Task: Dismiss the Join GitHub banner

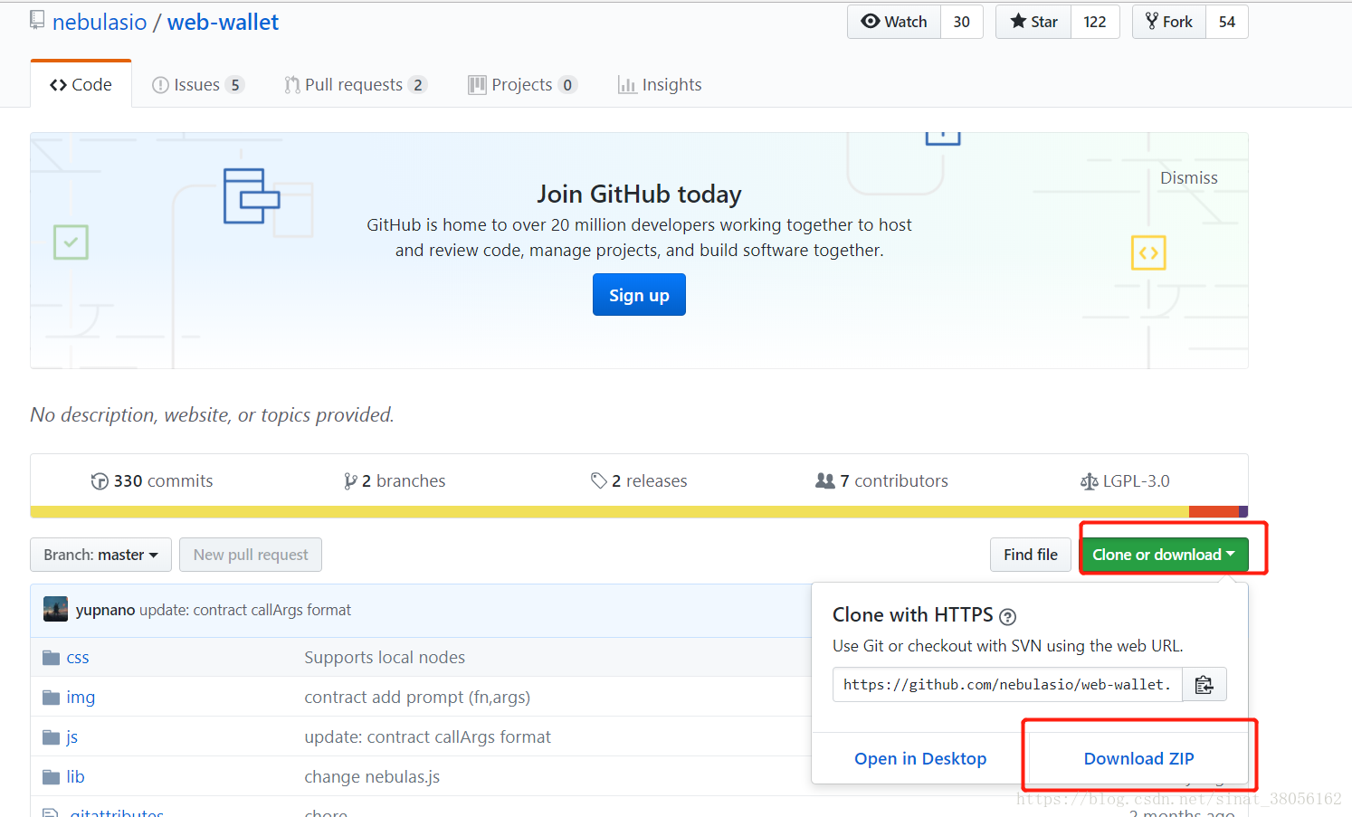Action: [x=1189, y=178]
